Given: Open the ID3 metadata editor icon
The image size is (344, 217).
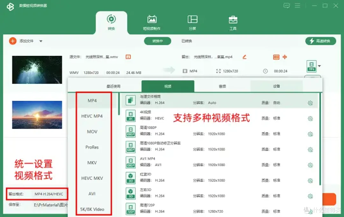Looking at the screenshot, I should pyautogui.click(x=276, y=57).
